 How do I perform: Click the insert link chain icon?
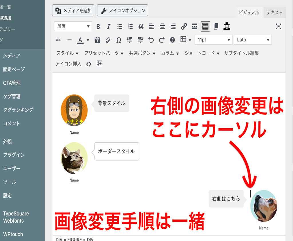pos(184,27)
